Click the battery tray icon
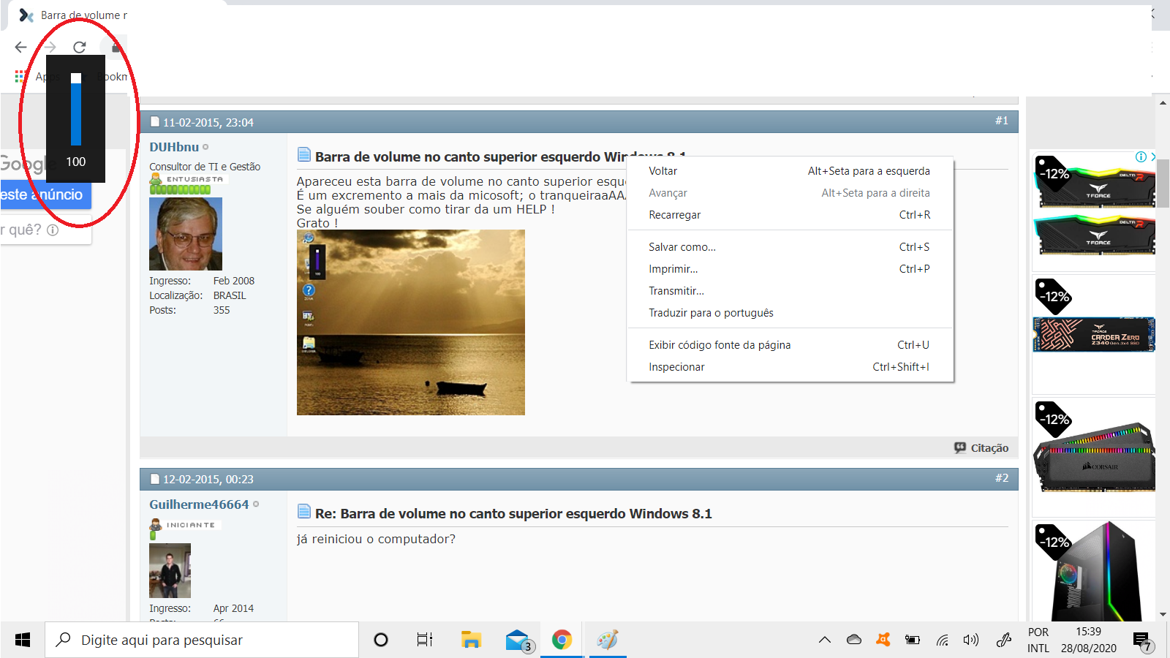Image resolution: width=1170 pixels, height=658 pixels. click(x=913, y=640)
